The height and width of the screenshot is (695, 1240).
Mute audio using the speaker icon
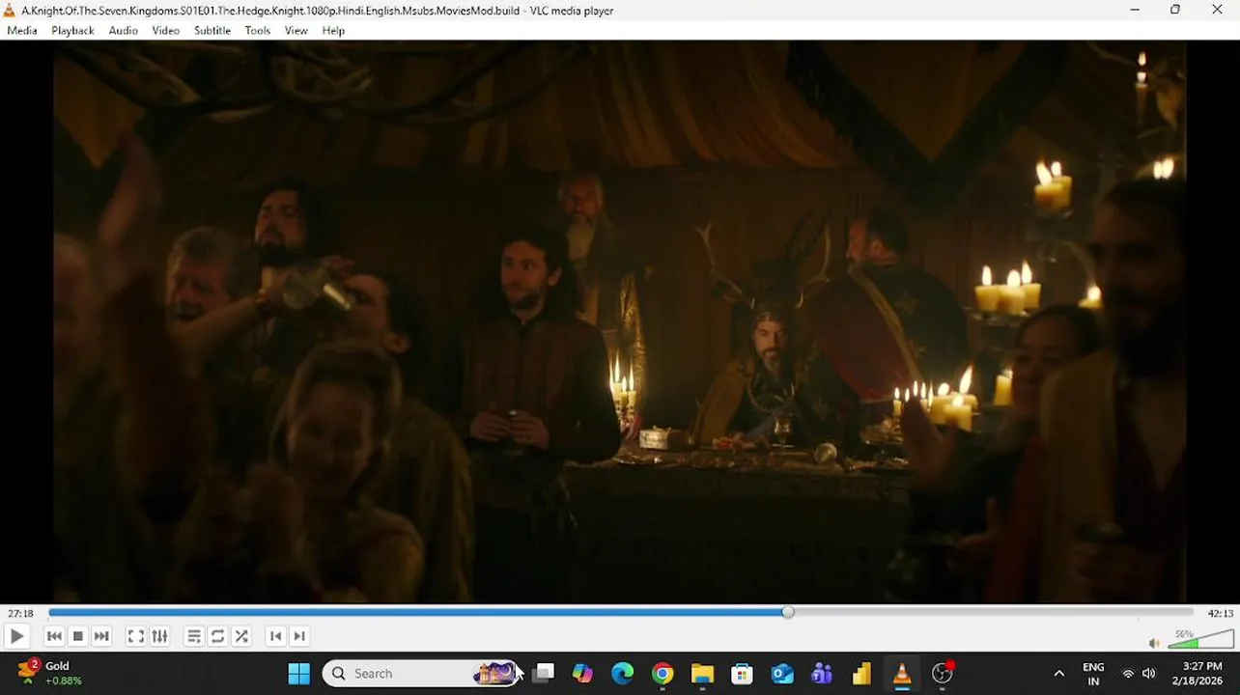click(1154, 643)
